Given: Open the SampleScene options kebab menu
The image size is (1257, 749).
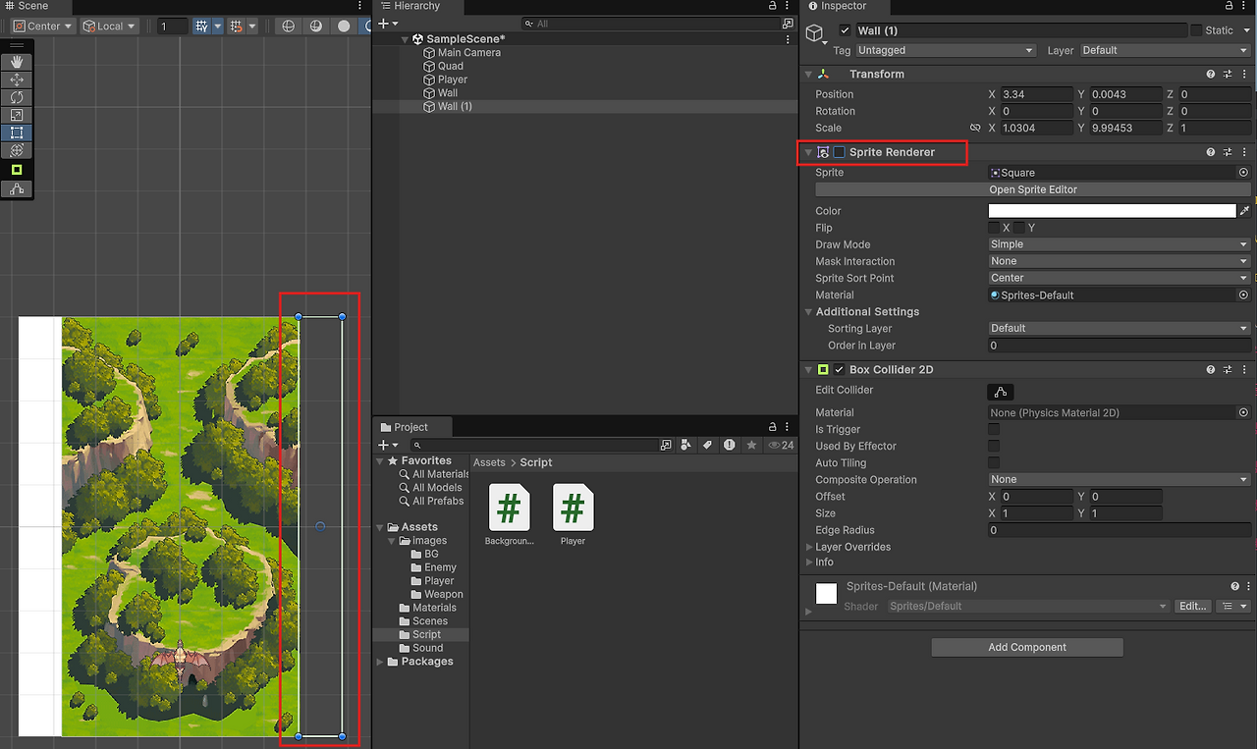Looking at the screenshot, I should (x=789, y=39).
